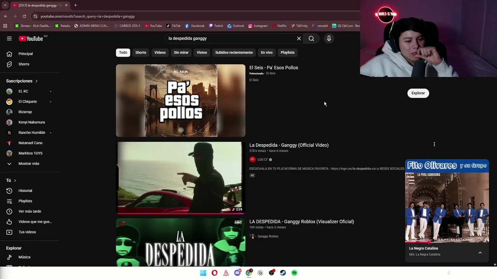
Task: Open the Facebook bookmark
Action: [x=195, y=26]
